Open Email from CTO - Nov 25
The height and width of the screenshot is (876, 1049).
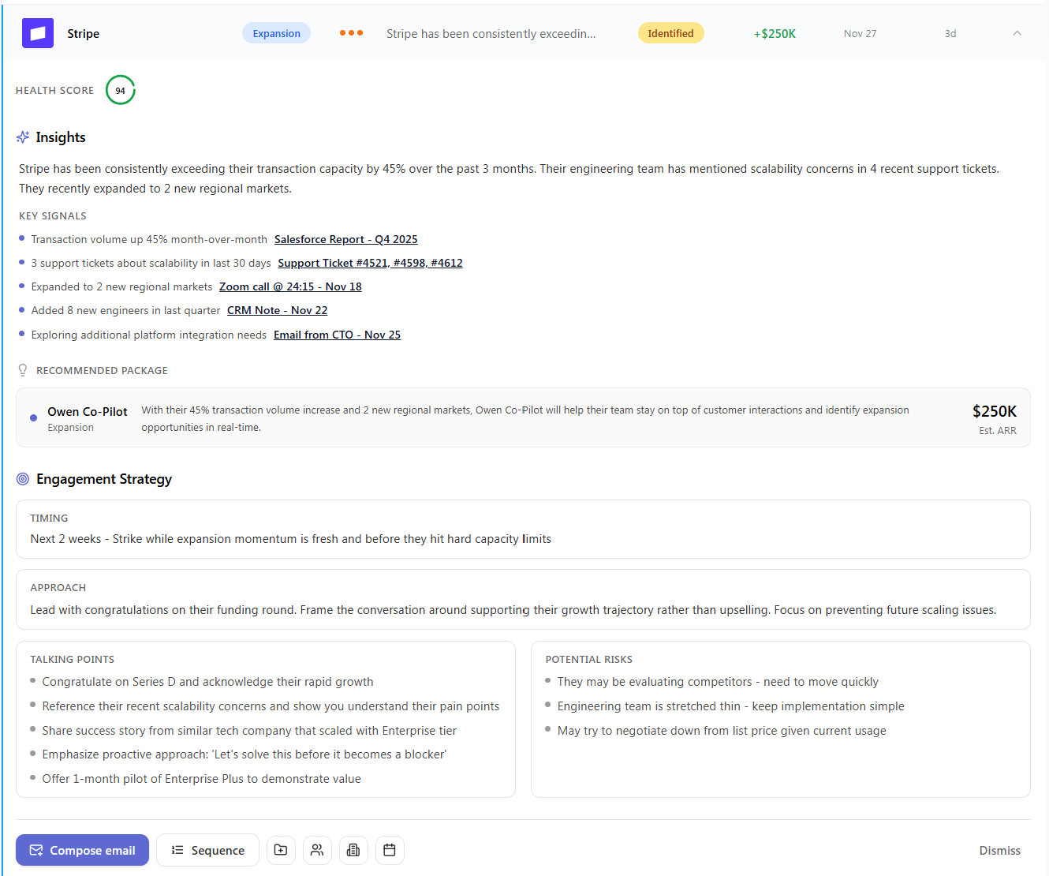337,335
